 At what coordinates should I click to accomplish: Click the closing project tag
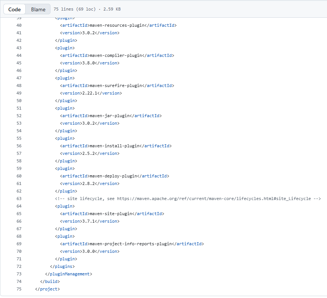pos(47,289)
